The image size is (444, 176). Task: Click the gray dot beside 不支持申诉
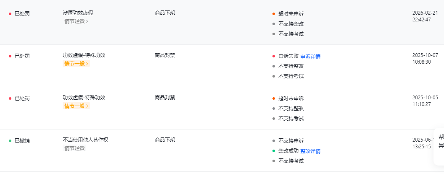click(x=274, y=141)
